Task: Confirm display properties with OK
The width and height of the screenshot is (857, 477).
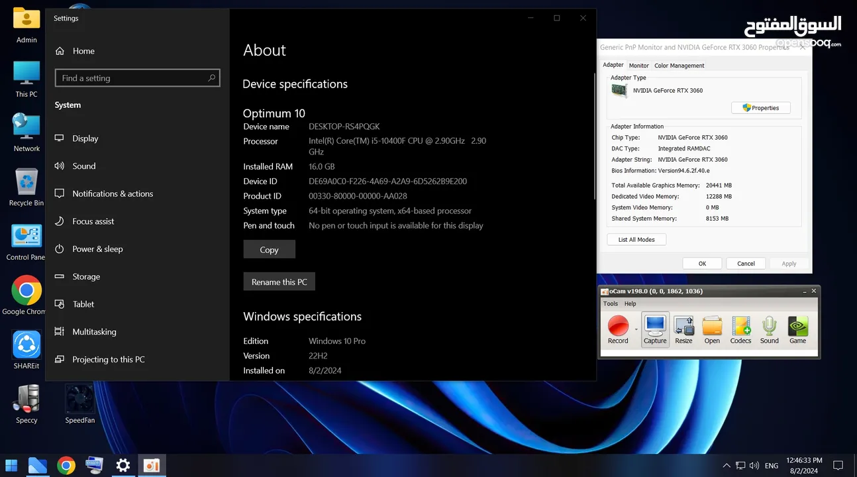Action: click(x=702, y=264)
